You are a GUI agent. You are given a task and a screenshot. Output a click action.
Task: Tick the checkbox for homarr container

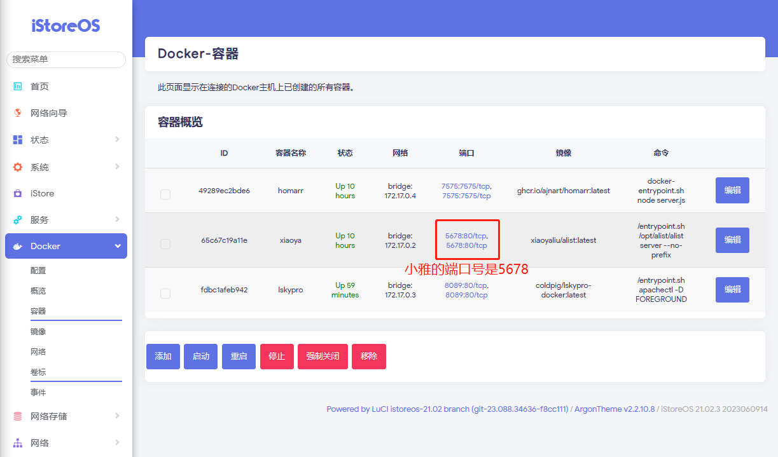tap(165, 194)
